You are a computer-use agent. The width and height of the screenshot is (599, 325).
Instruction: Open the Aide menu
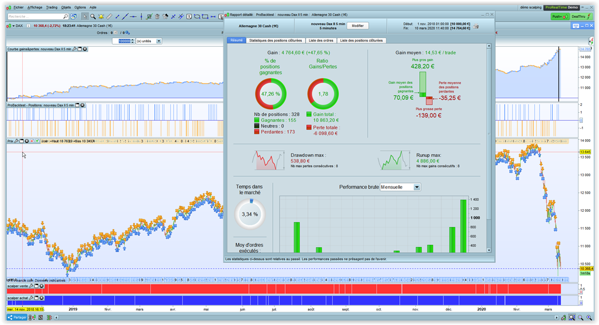[93, 7]
